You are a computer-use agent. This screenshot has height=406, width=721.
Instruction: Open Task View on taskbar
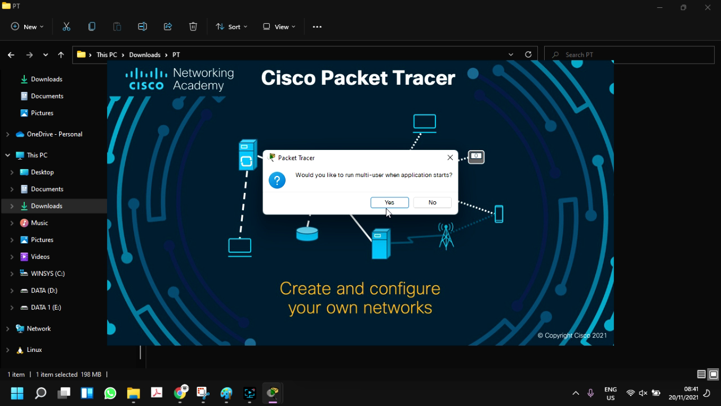(64, 393)
